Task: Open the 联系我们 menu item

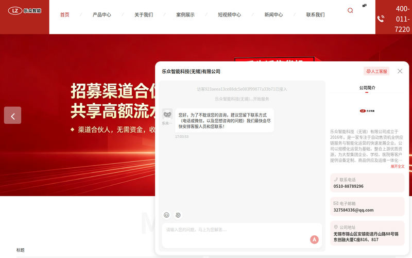Action: point(315,15)
